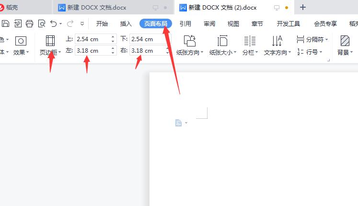Open the 章节 ribbon tab
The height and width of the screenshot is (206, 358).
257,24
